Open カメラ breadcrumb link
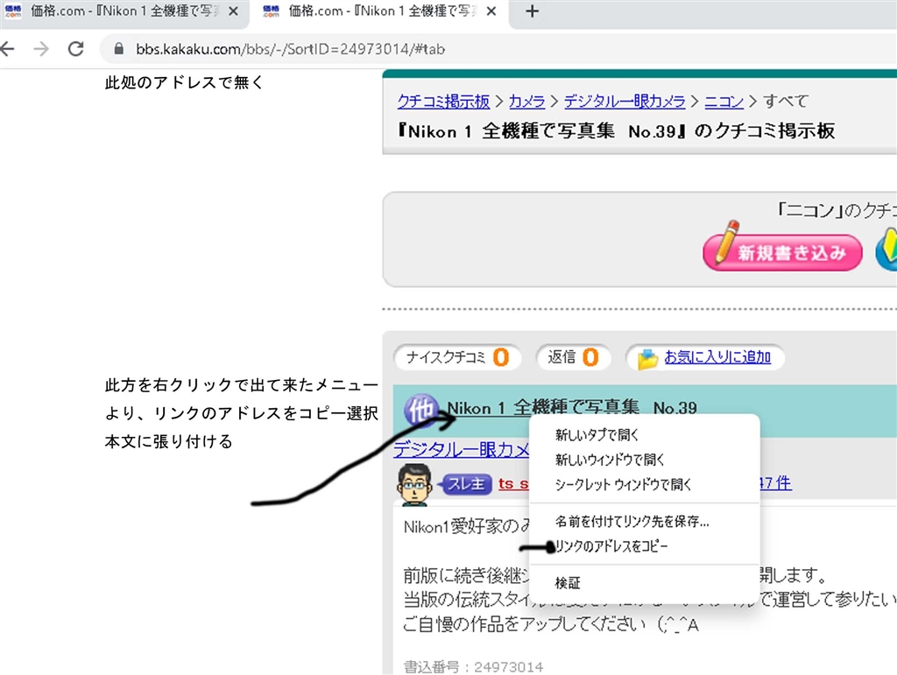This screenshot has height=675, width=897. point(526,102)
